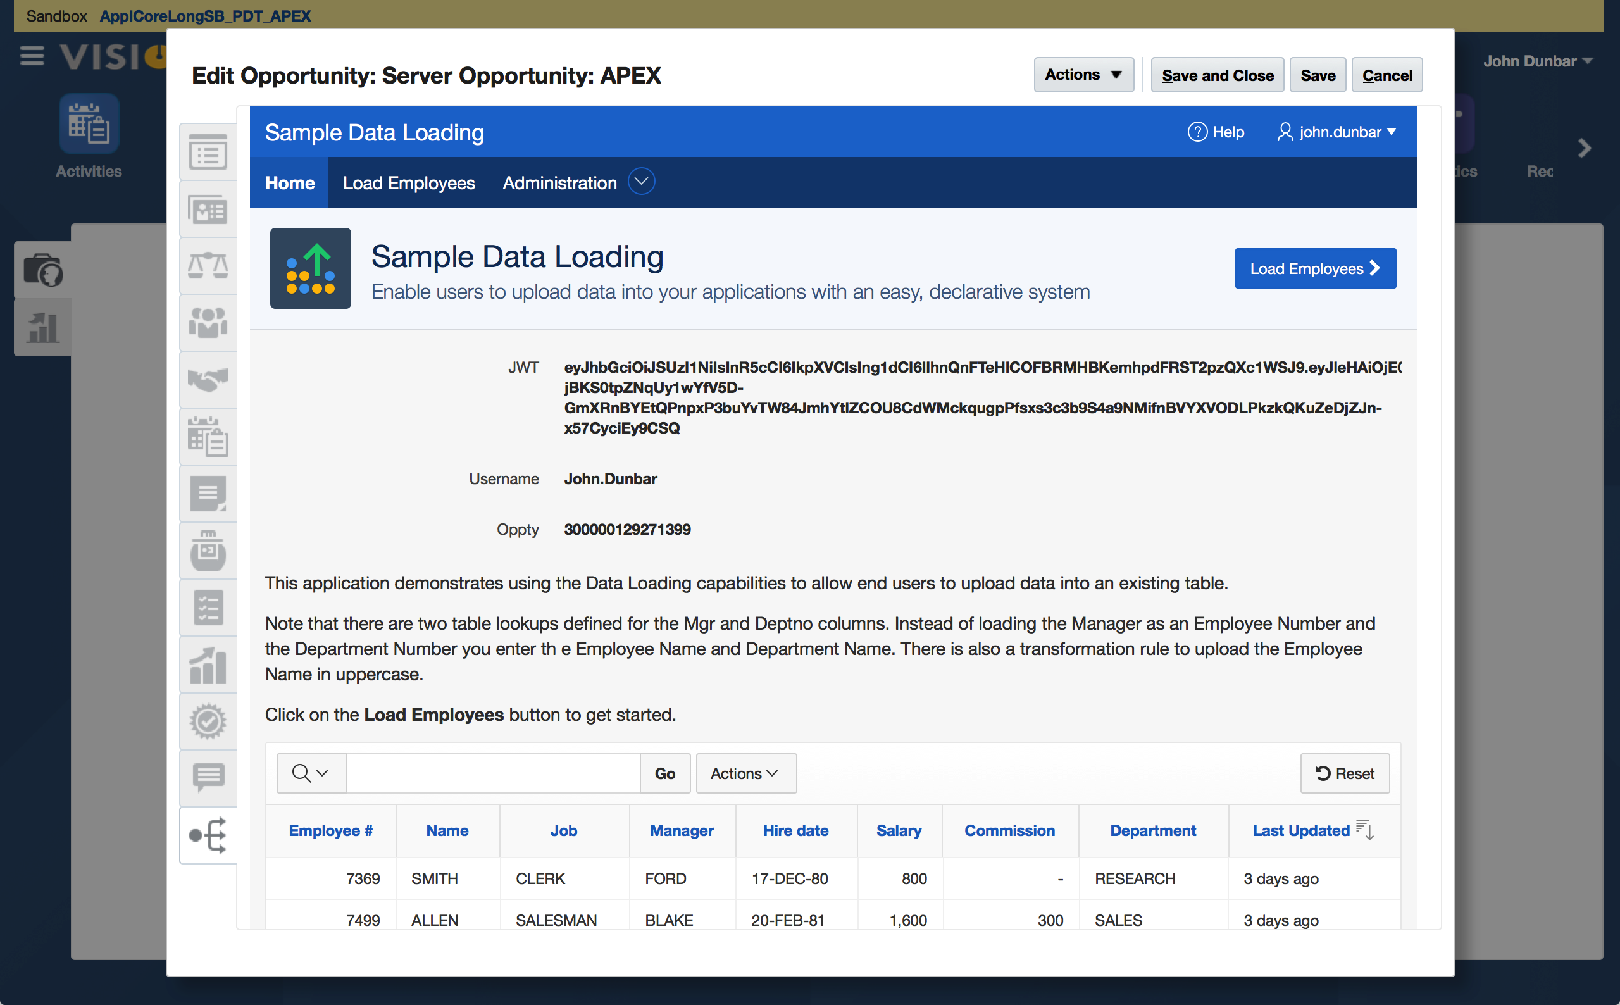Screen dimensions: 1620x1005
Task: Click the AppICoreLongSB_PDT_APEX sandbox link
Action: coord(205,15)
